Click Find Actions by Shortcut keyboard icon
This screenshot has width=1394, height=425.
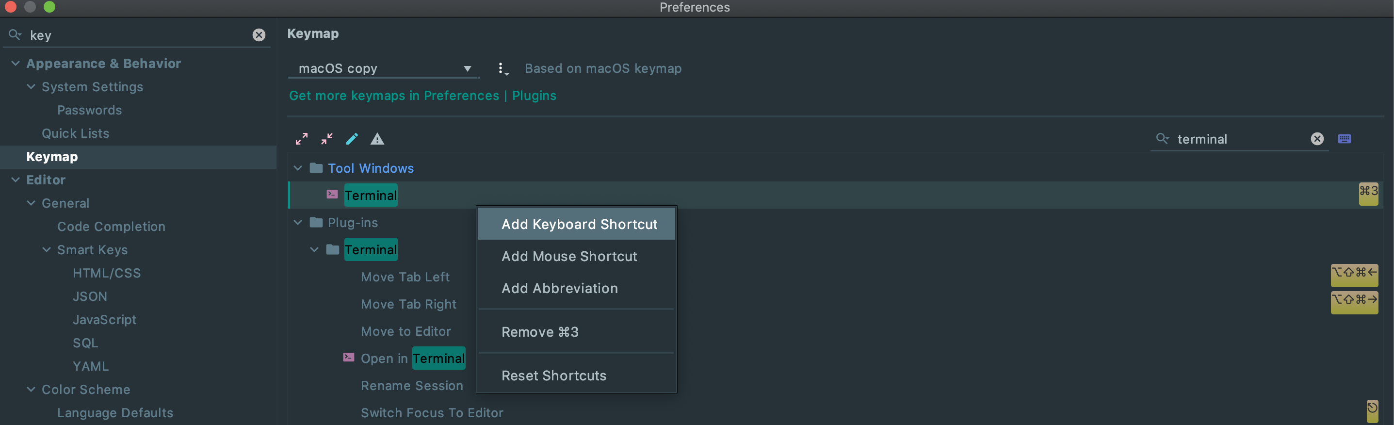point(1344,139)
